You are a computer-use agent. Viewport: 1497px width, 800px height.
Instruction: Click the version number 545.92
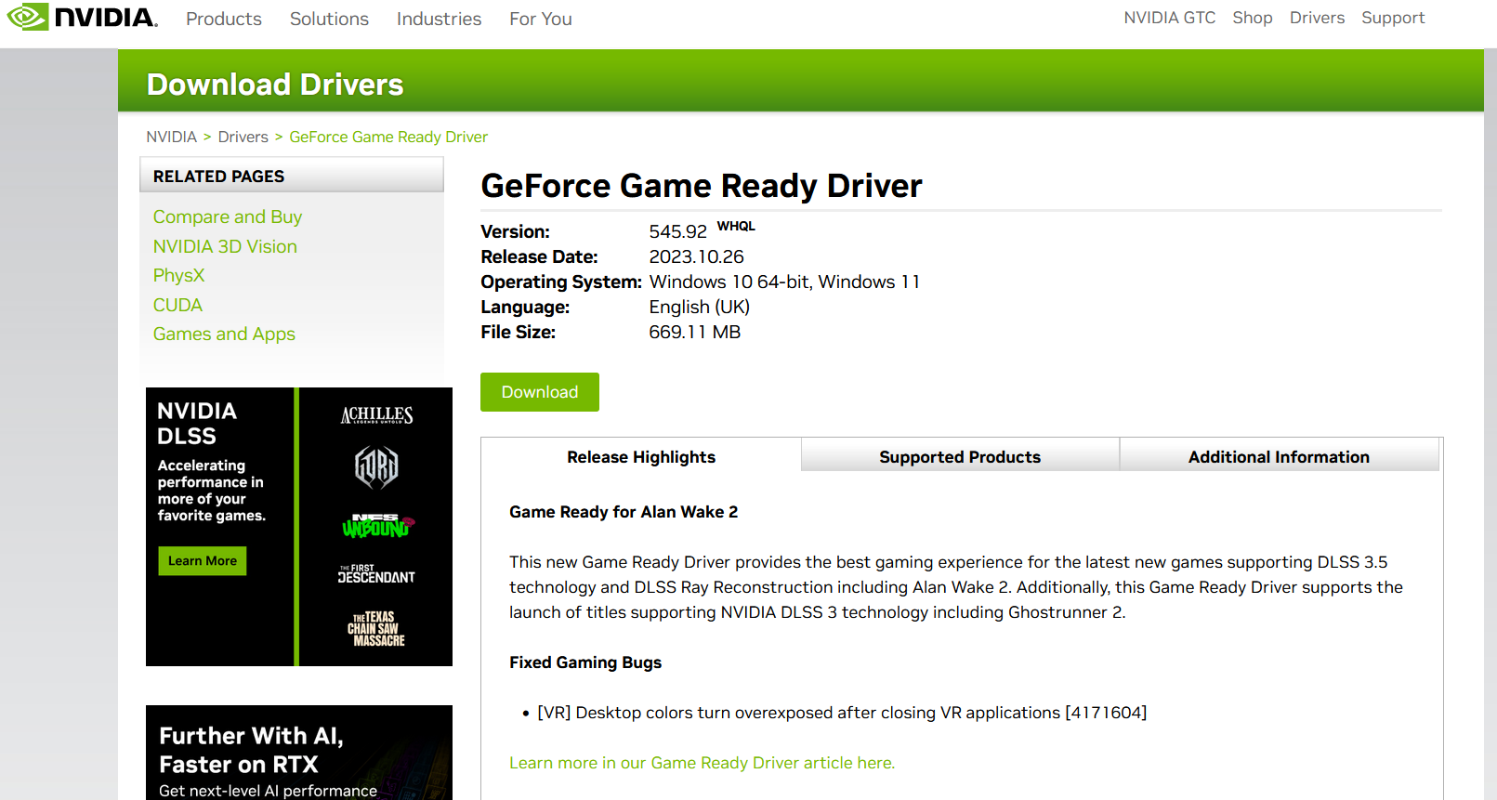pyautogui.click(x=678, y=231)
